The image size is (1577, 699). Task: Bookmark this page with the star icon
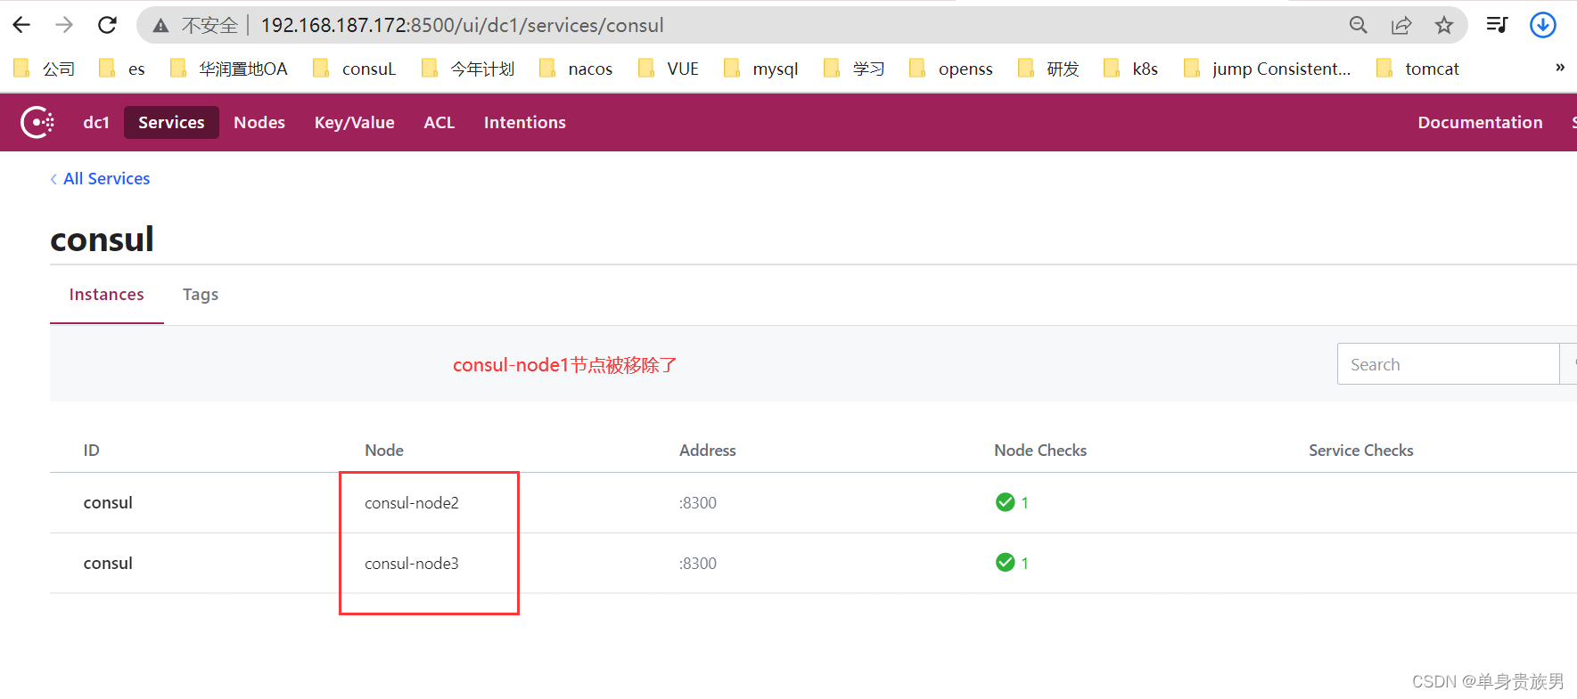tap(1444, 25)
